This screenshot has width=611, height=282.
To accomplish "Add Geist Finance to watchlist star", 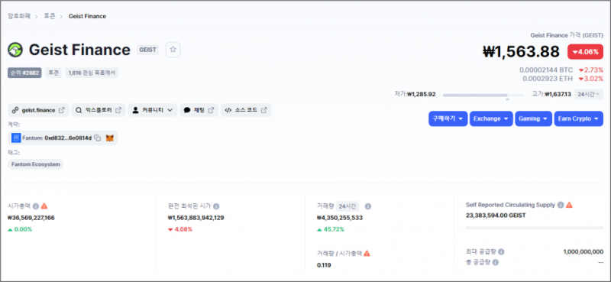I will click(x=173, y=50).
